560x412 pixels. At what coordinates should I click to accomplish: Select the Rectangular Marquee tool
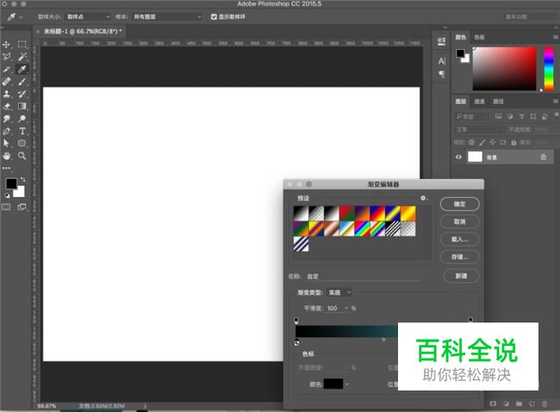click(22, 44)
